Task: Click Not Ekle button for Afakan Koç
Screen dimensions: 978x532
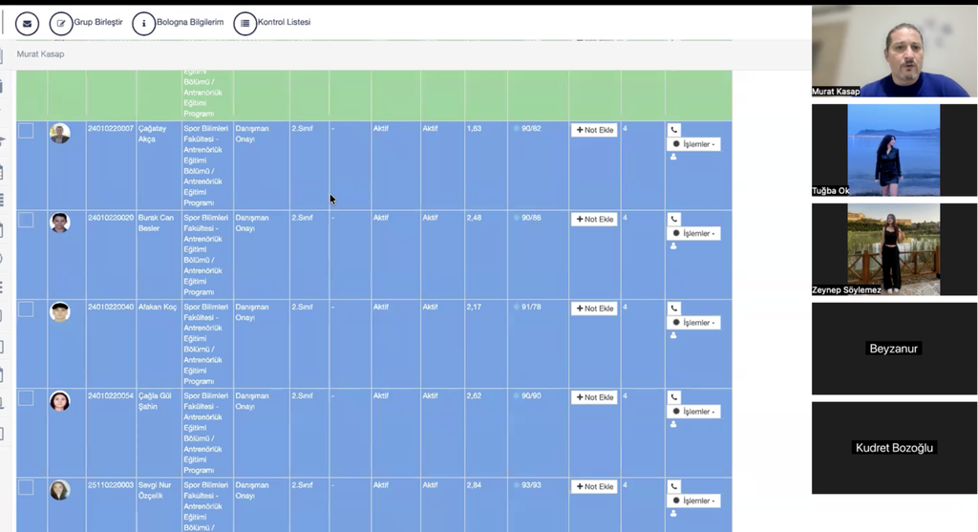Action: 594,309
